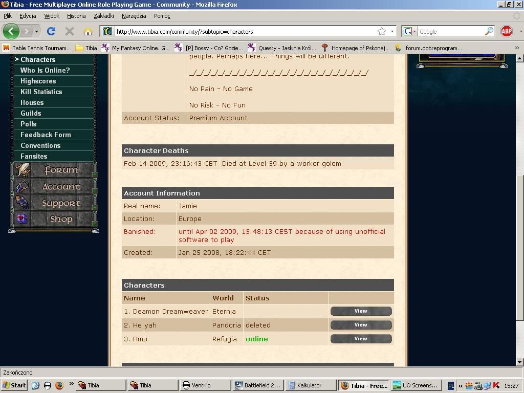Open the Questy - Jaskinia Król bookmark
Image resolution: width=524 pixels, height=393 pixels.
click(x=282, y=48)
